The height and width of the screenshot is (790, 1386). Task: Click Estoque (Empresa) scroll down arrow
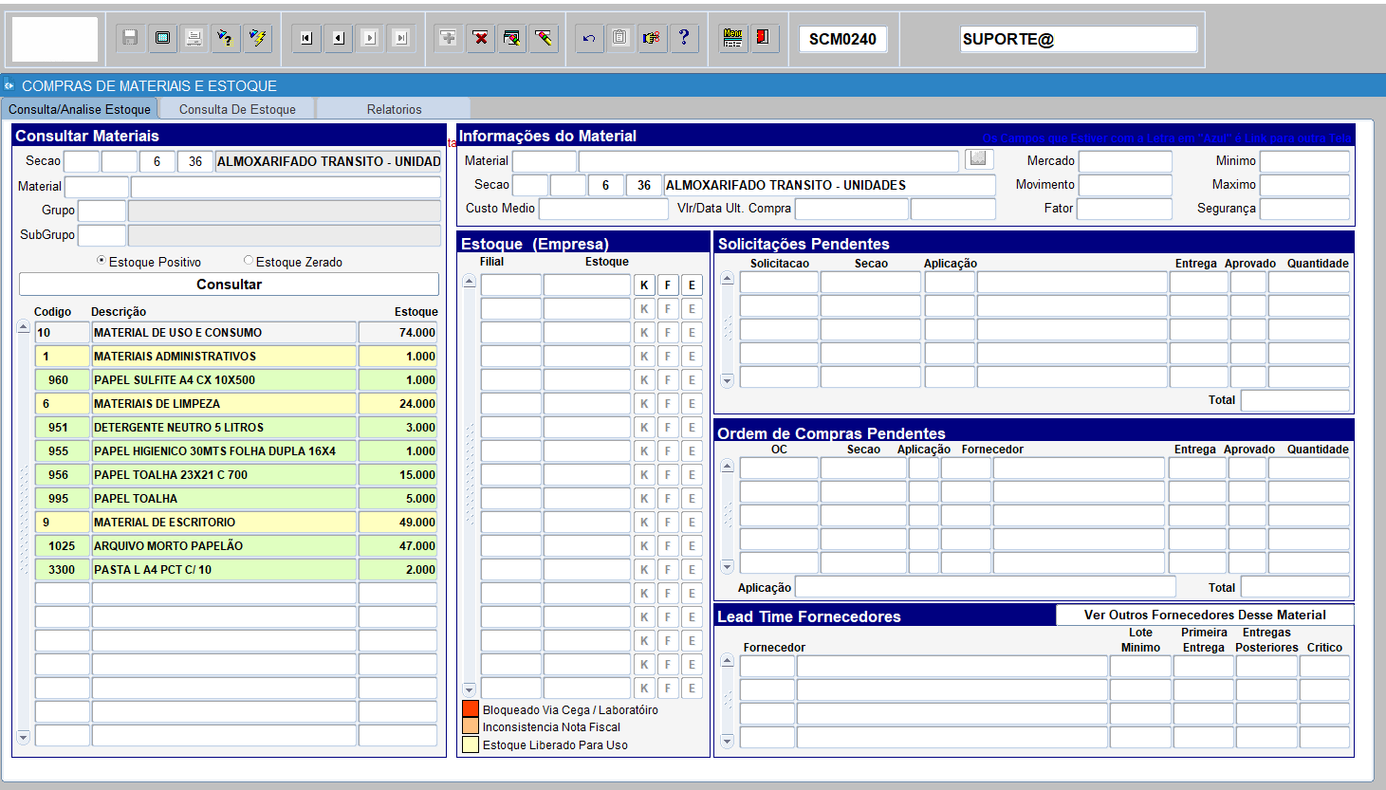click(x=469, y=689)
